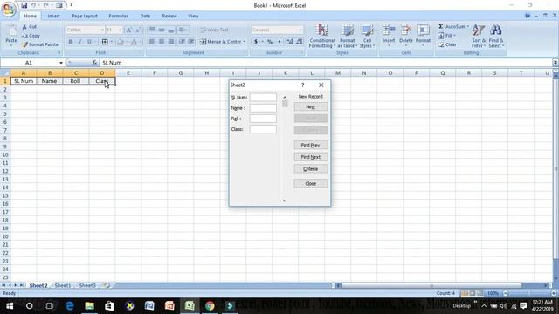Screen dimensions: 559x314
Task: Switch to the Review tab
Action: point(169,16)
